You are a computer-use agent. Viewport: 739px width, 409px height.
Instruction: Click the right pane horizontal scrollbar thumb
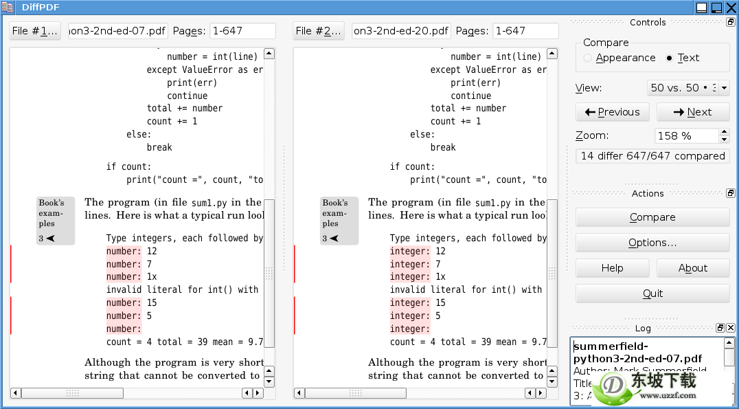356,393
